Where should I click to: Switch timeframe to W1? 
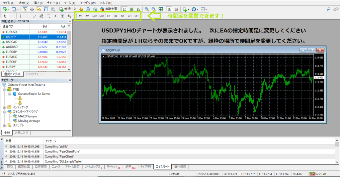[x=130, y=16]
